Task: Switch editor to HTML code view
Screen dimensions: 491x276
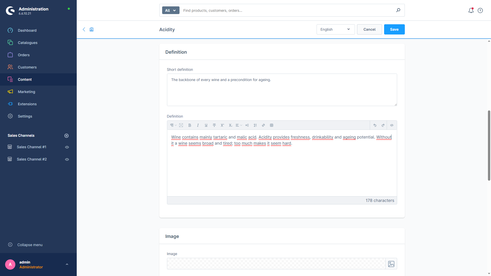Action: pos(392,125)
